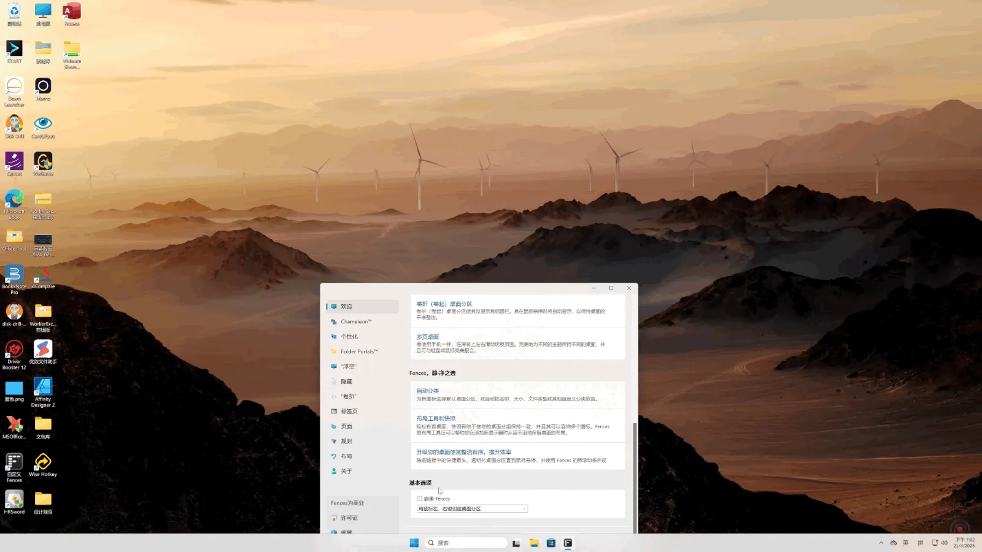Open the 许可证 page in sidebar

349,518
